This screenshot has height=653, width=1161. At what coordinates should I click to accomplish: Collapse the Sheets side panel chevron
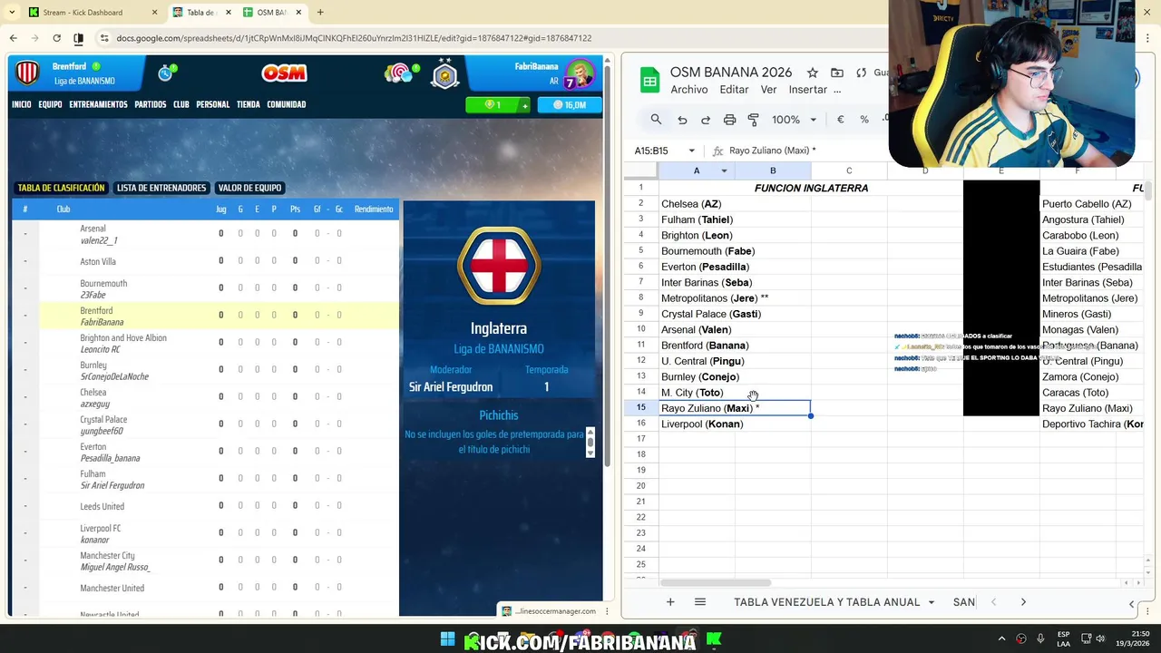1131,603
